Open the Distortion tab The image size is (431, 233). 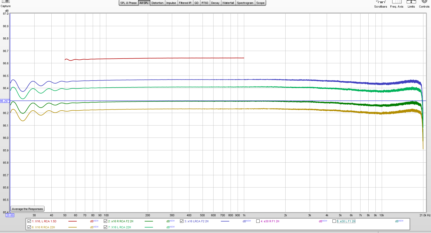(x=157, y=3)
